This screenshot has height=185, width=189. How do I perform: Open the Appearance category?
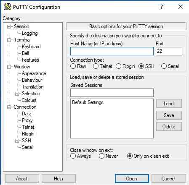[x=34, y=73]
